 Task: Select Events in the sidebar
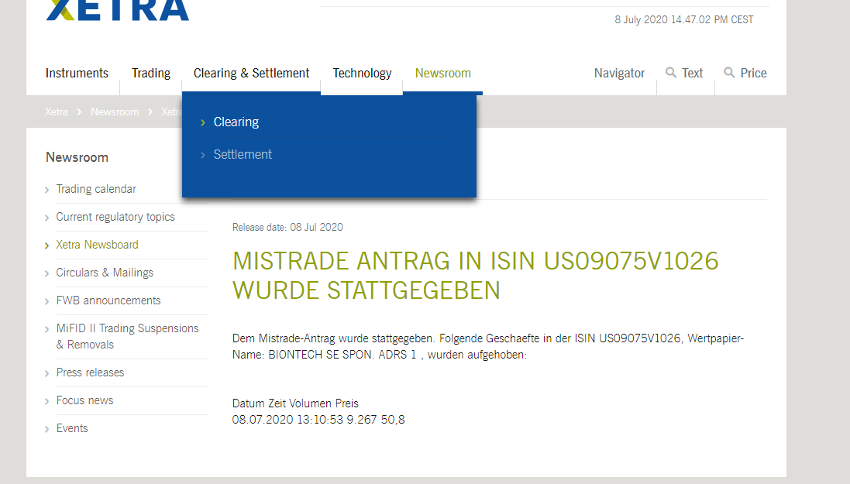[72, 427]
